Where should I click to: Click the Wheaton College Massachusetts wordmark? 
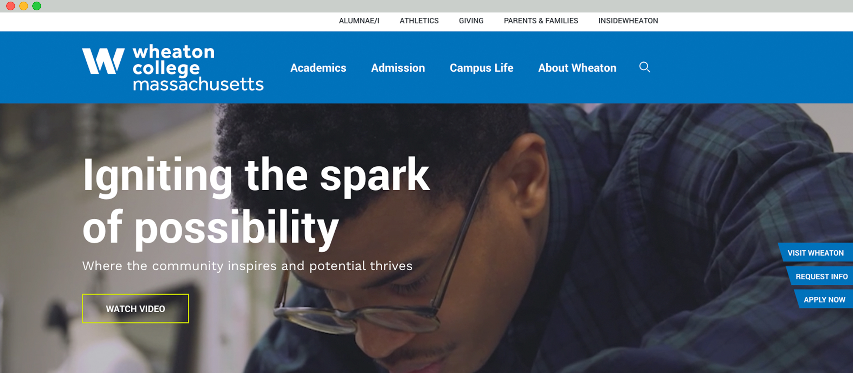(x=198, y=67)
